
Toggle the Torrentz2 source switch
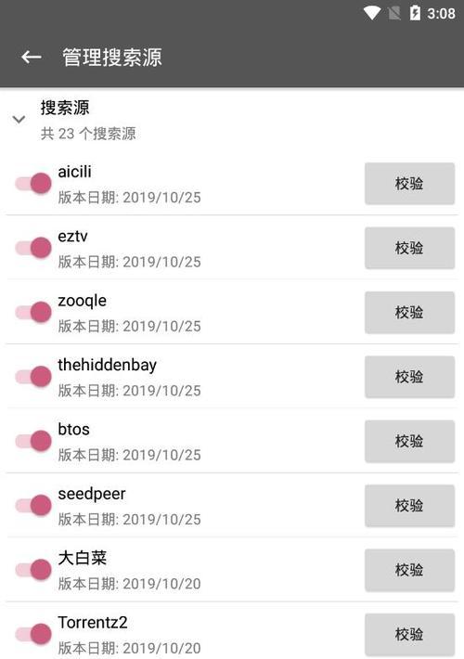coord(33,634)
